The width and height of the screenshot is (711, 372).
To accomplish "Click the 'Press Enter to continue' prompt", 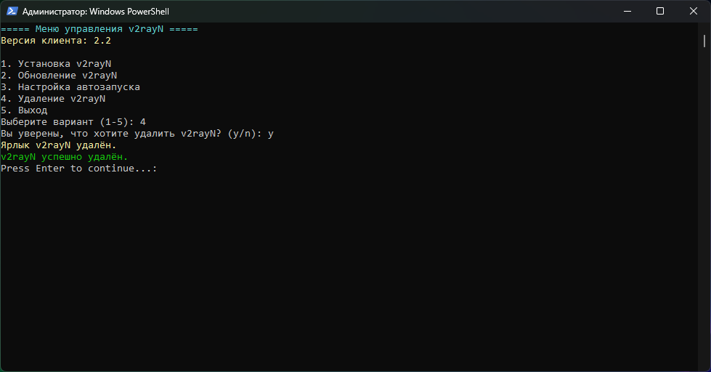I will (78, 169).
